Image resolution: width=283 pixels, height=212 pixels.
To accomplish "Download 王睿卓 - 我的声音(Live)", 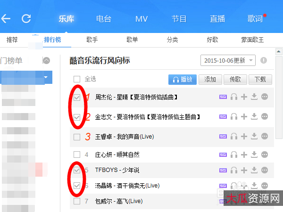I will coord(254,136).
